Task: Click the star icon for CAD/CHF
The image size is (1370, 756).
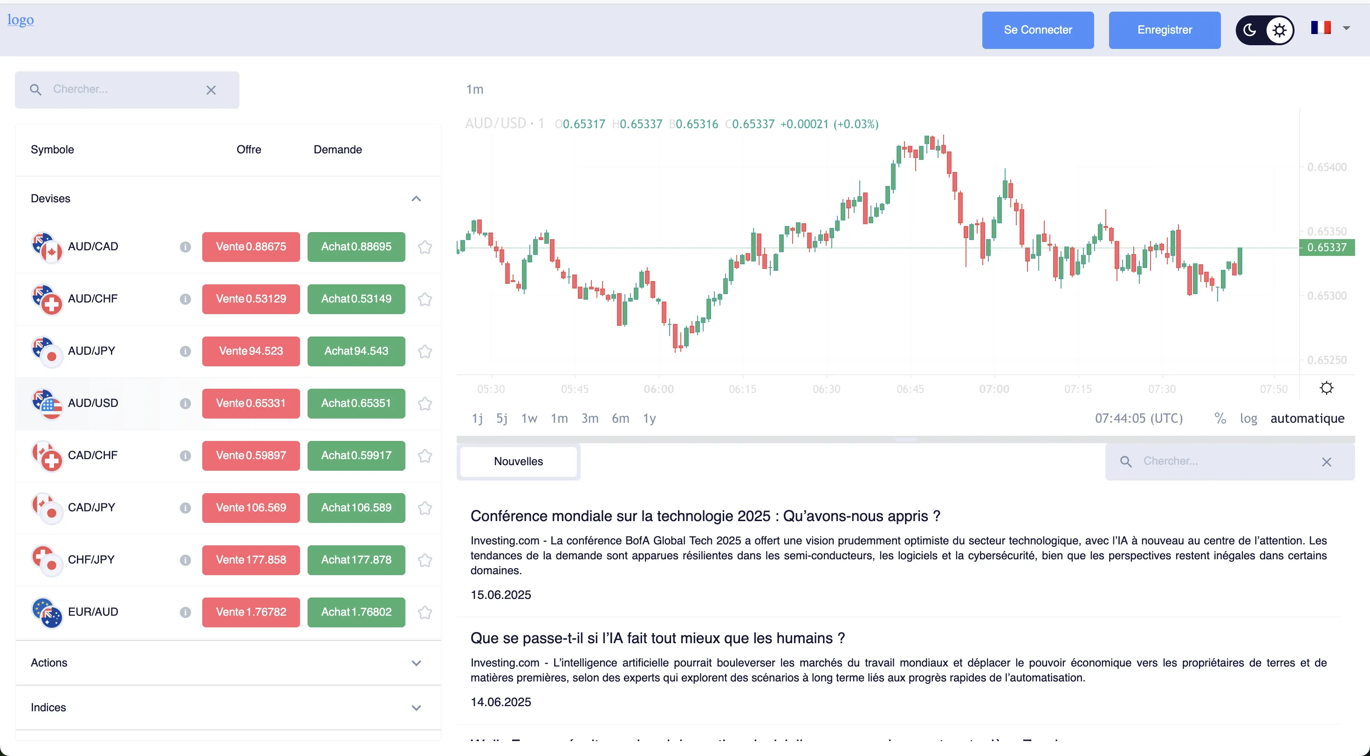Action: coord(425,456)
